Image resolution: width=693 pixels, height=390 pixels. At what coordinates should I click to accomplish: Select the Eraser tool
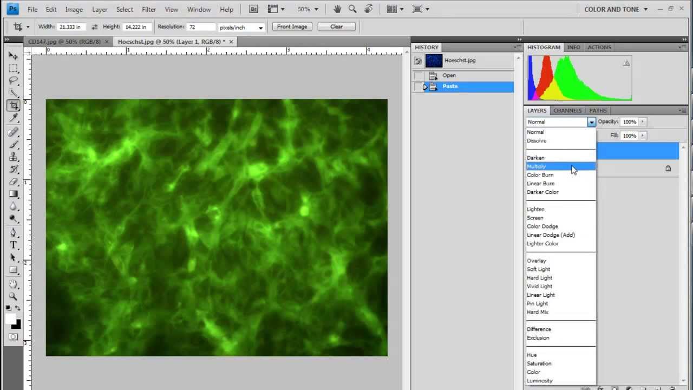point(14,182)
